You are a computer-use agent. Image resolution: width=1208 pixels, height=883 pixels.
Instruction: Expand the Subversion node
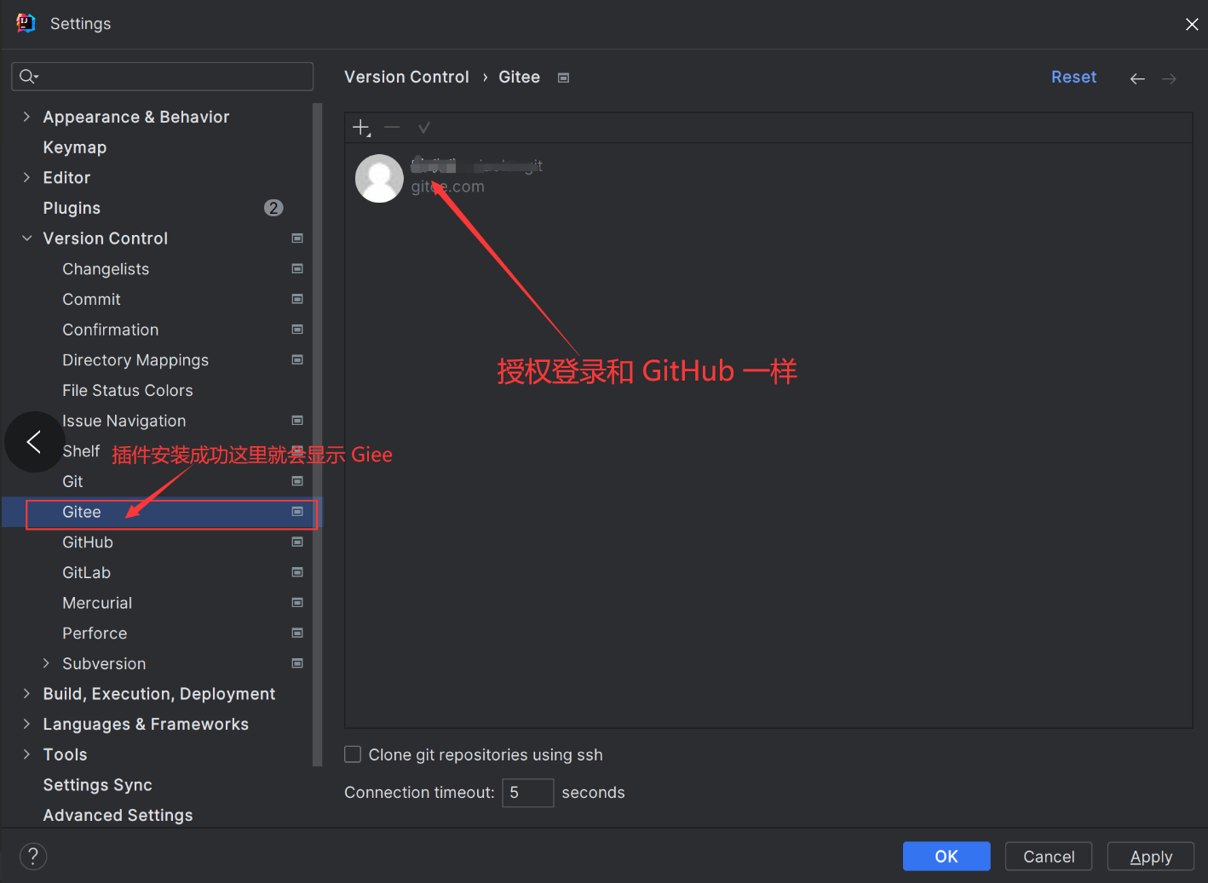pyautogui.click(x=46, y=663)
